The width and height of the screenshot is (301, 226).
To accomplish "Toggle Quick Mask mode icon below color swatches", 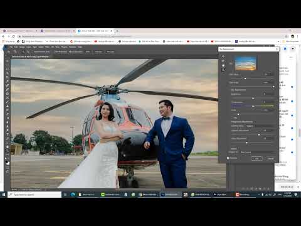I will [x=8, y=168].
